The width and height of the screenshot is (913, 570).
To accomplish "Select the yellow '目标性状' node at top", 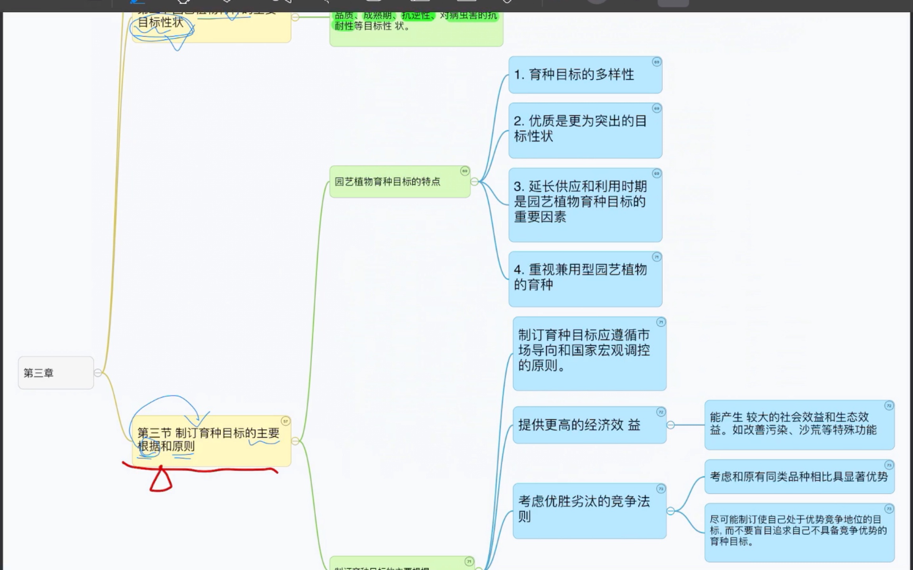I will pos(211,27).
